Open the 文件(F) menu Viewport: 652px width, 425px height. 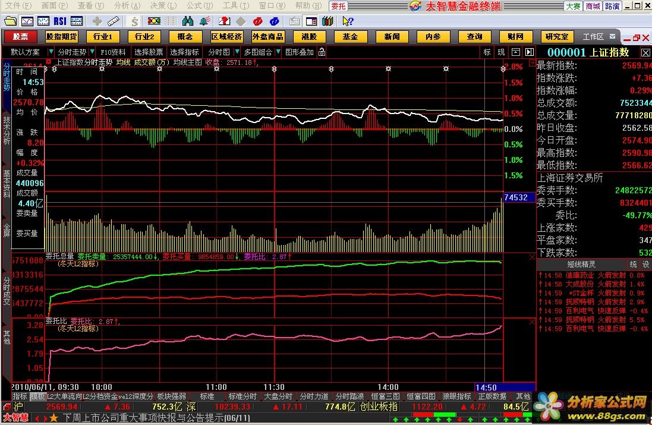pyautogui.click(x=18, y=6)
